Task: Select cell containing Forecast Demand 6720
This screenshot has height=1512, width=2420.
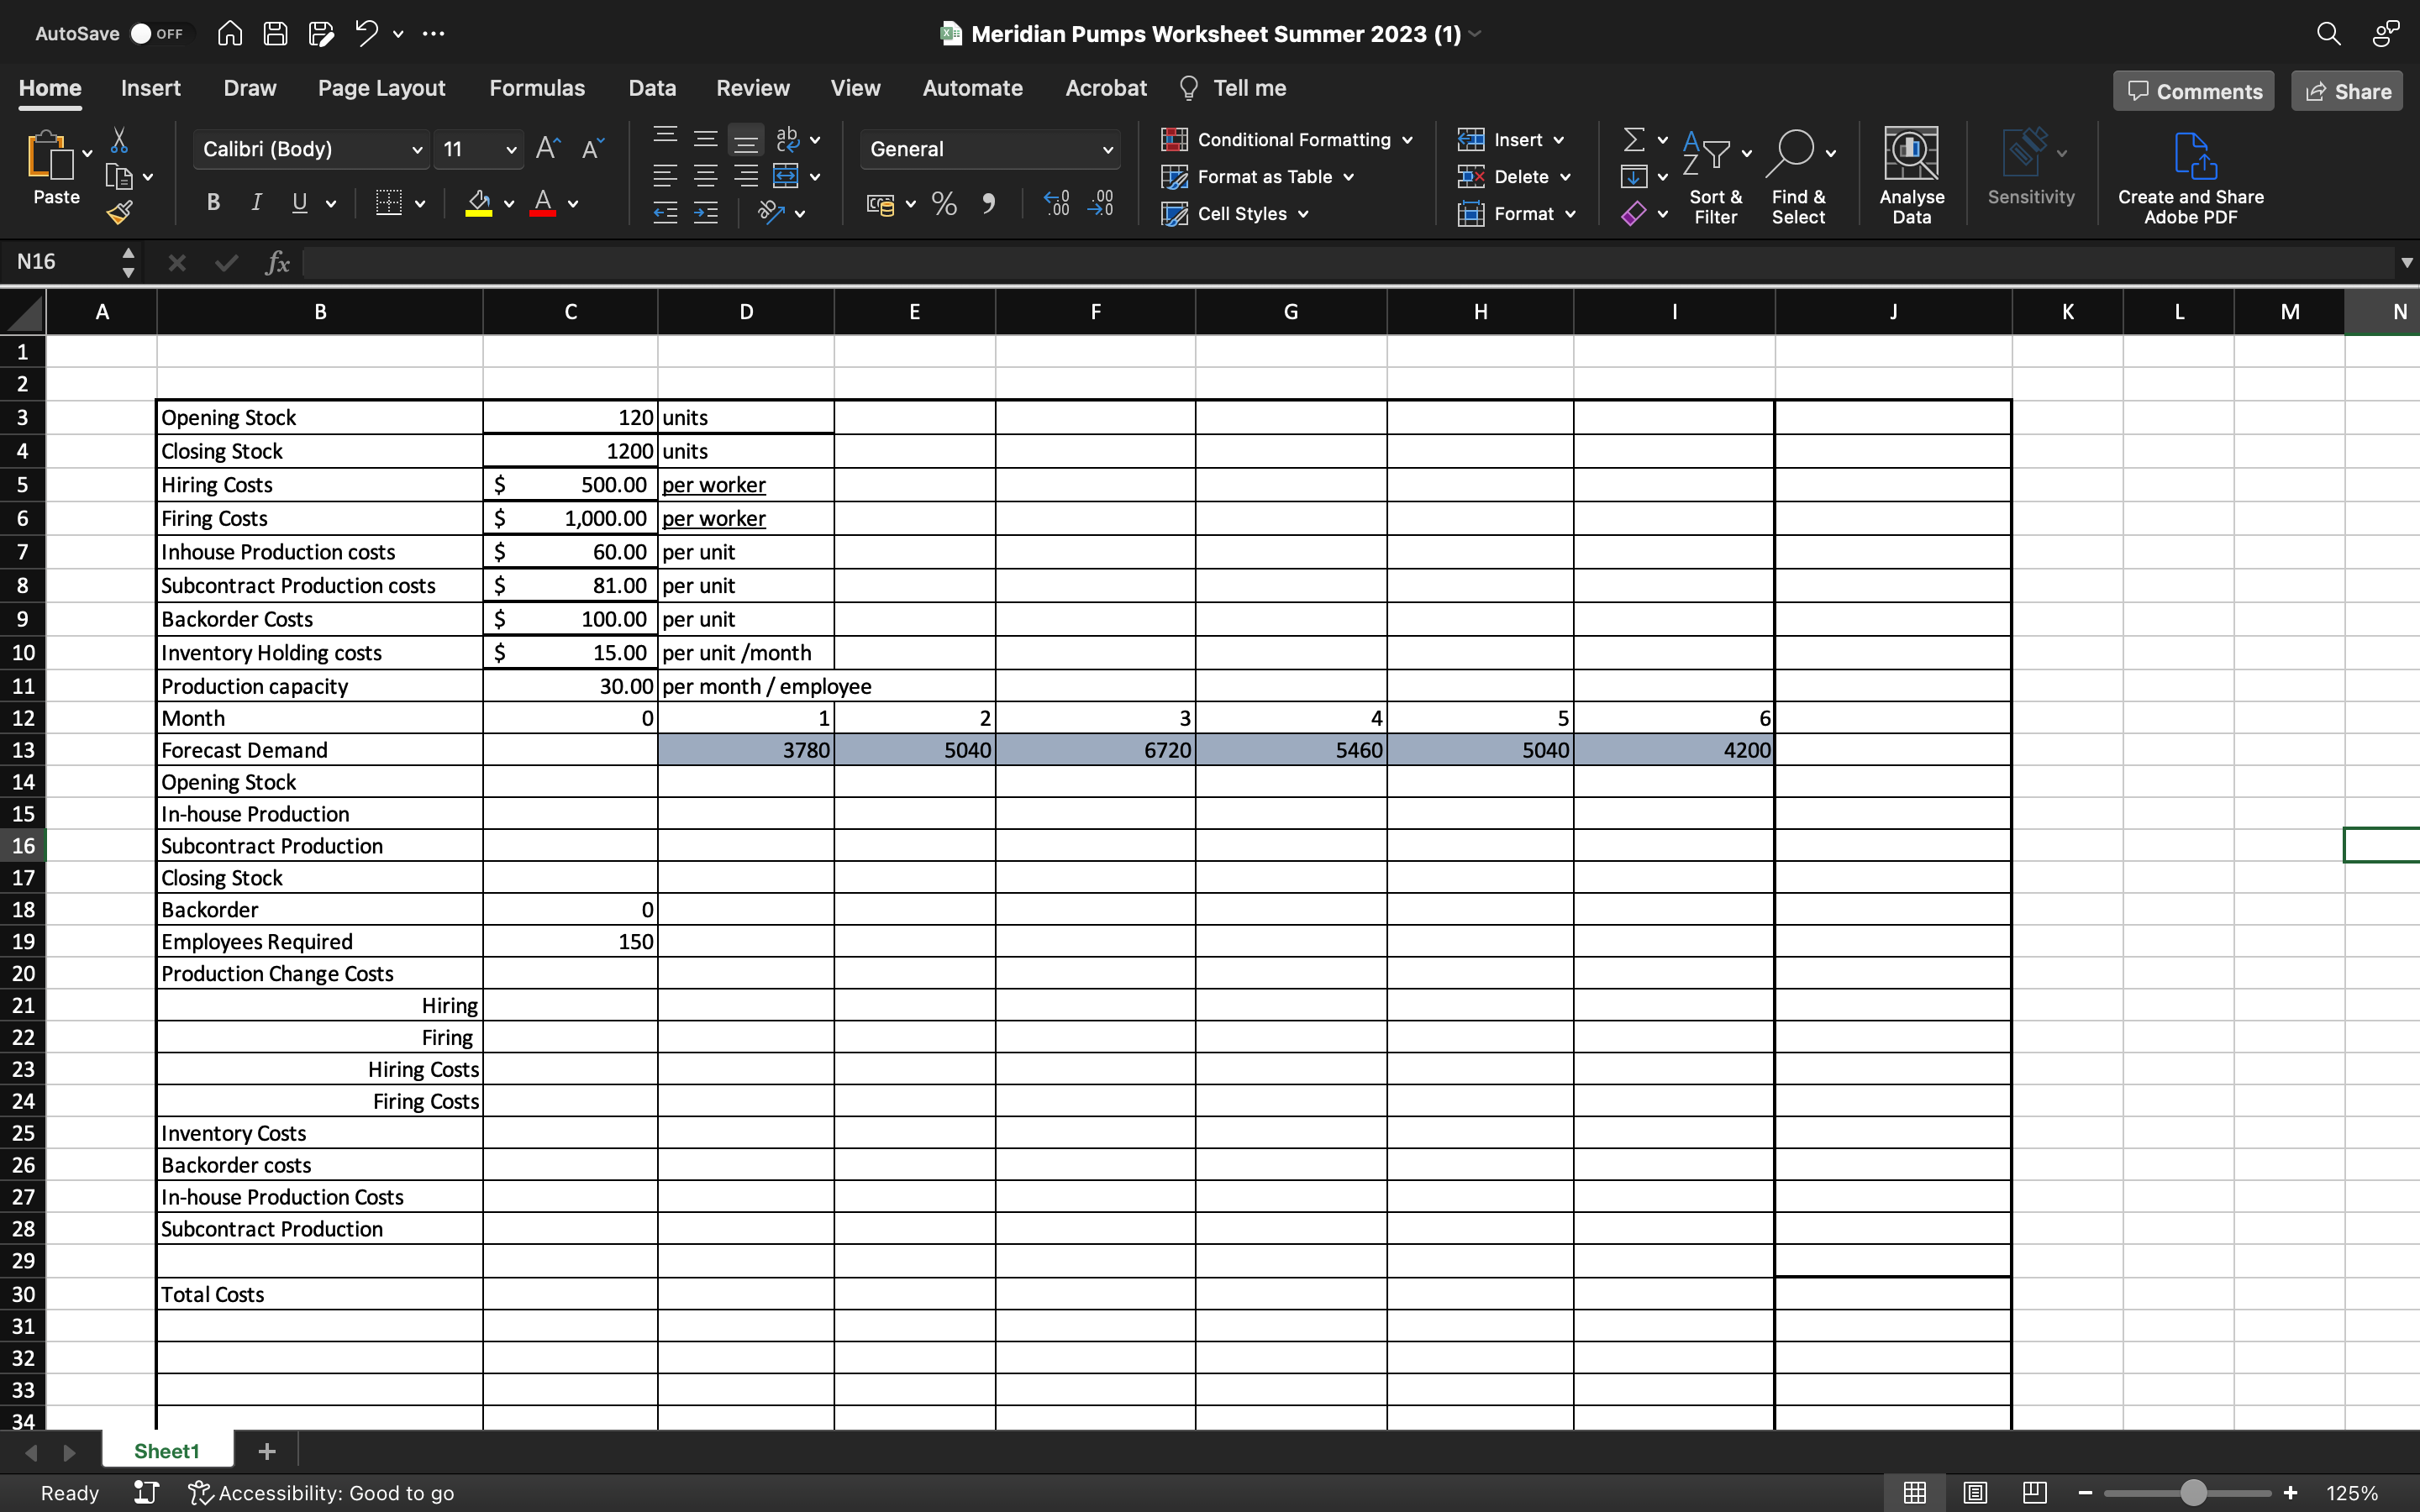Action: [x=1095, y=750]
